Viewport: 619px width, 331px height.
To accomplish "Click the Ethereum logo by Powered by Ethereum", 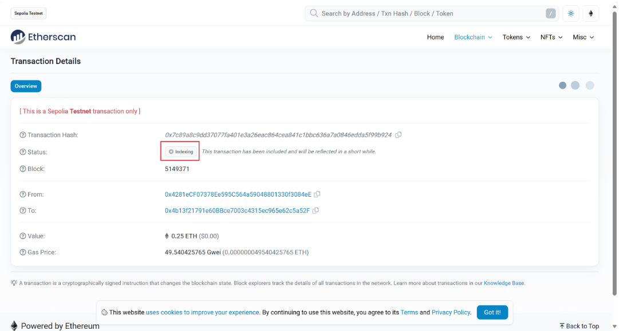I will pos(14,325).
